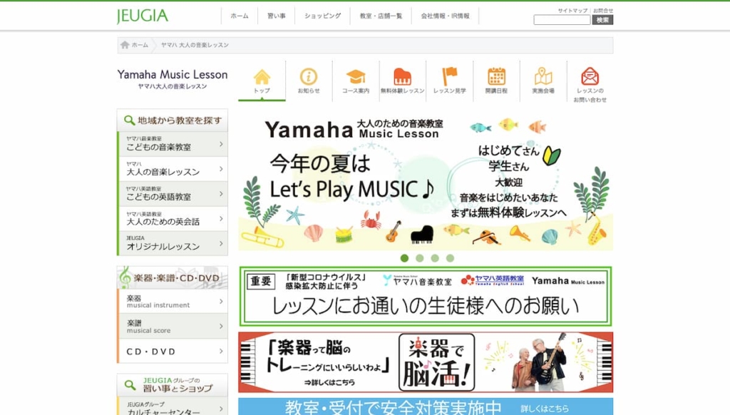Image resolution: width=730 pixels, height=415 pixels.
Task: Click the chevron beside 楽譜 musical score
Action: [x=221, y=326]
